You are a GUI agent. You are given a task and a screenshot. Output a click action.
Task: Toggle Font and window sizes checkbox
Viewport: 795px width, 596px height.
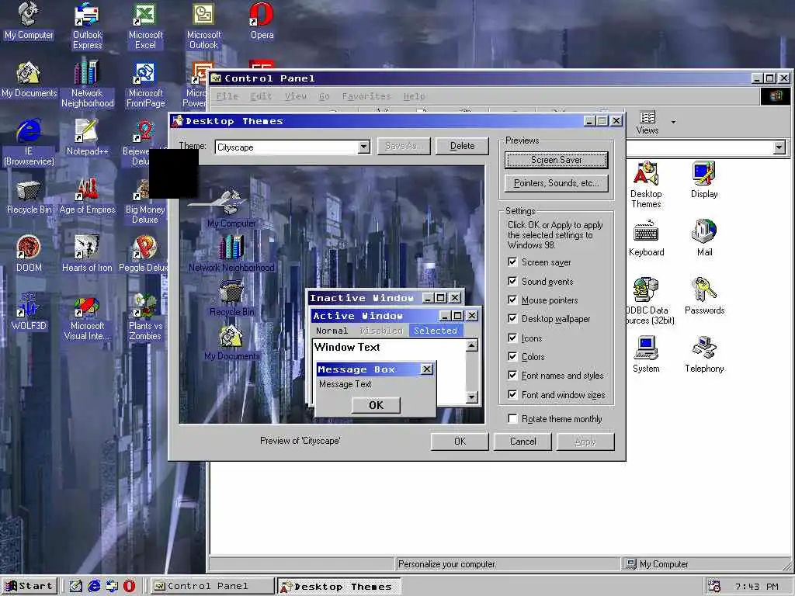512,395
